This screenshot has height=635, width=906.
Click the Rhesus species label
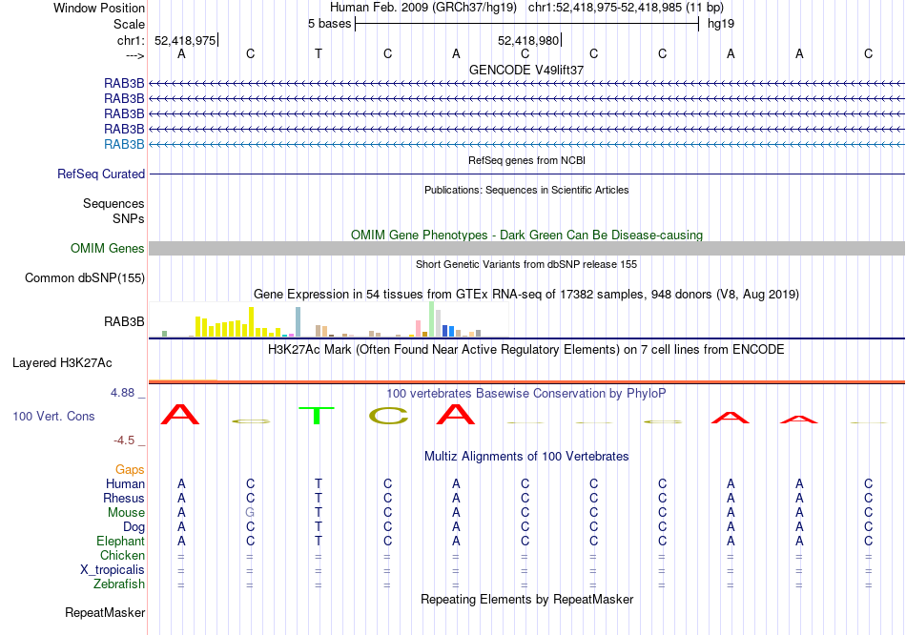124,498
